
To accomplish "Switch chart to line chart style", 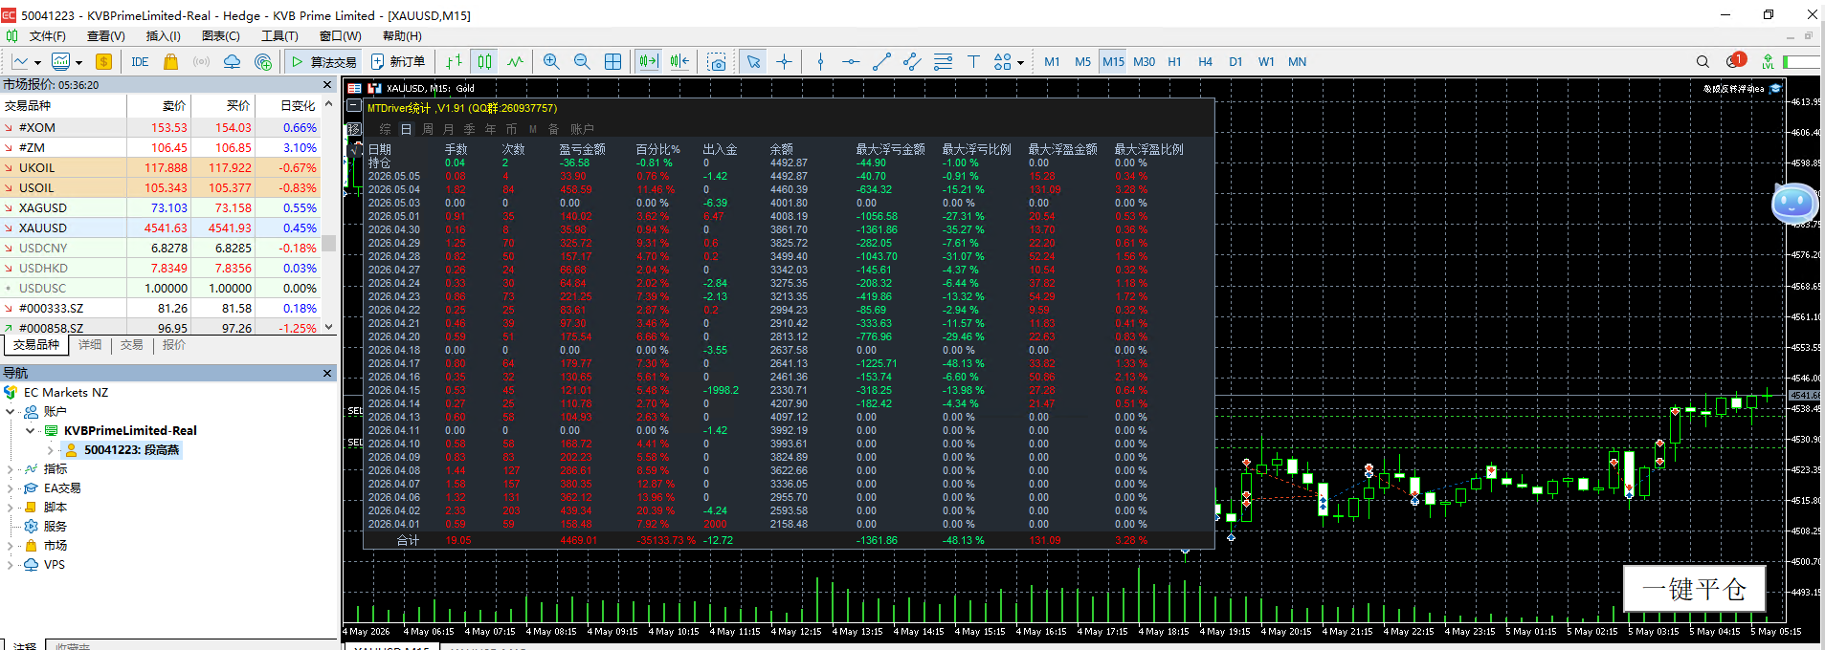I will point(516,61).
